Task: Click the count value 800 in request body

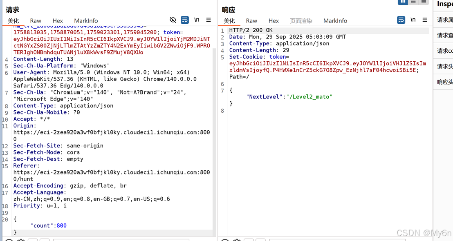Action: coord(62,225)
